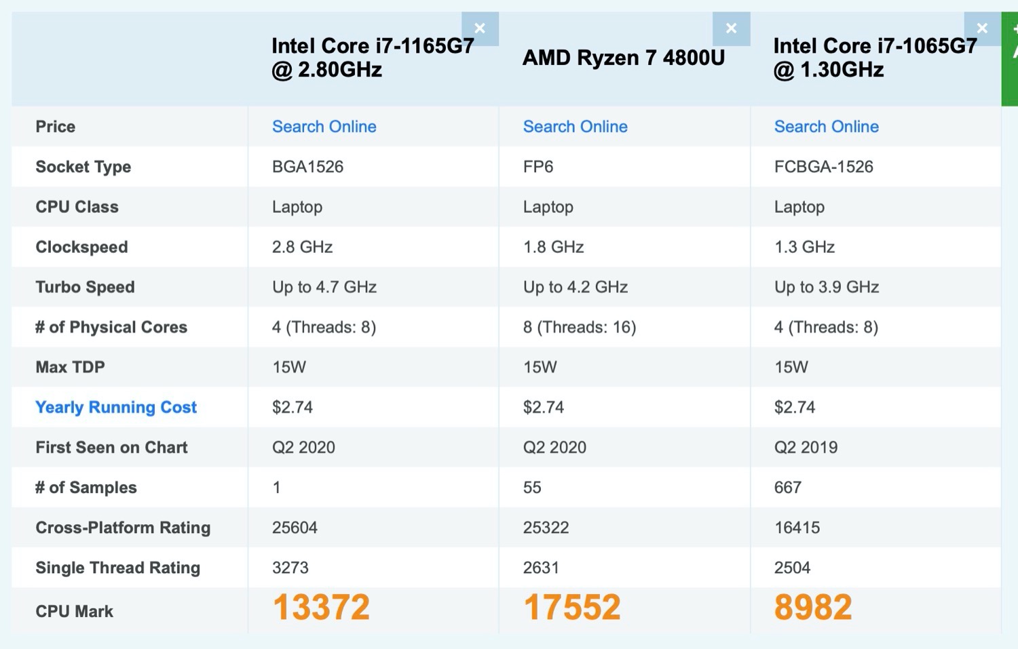
Task: Click the Single Thread Rating row label
Action: (x=118, y=568)
